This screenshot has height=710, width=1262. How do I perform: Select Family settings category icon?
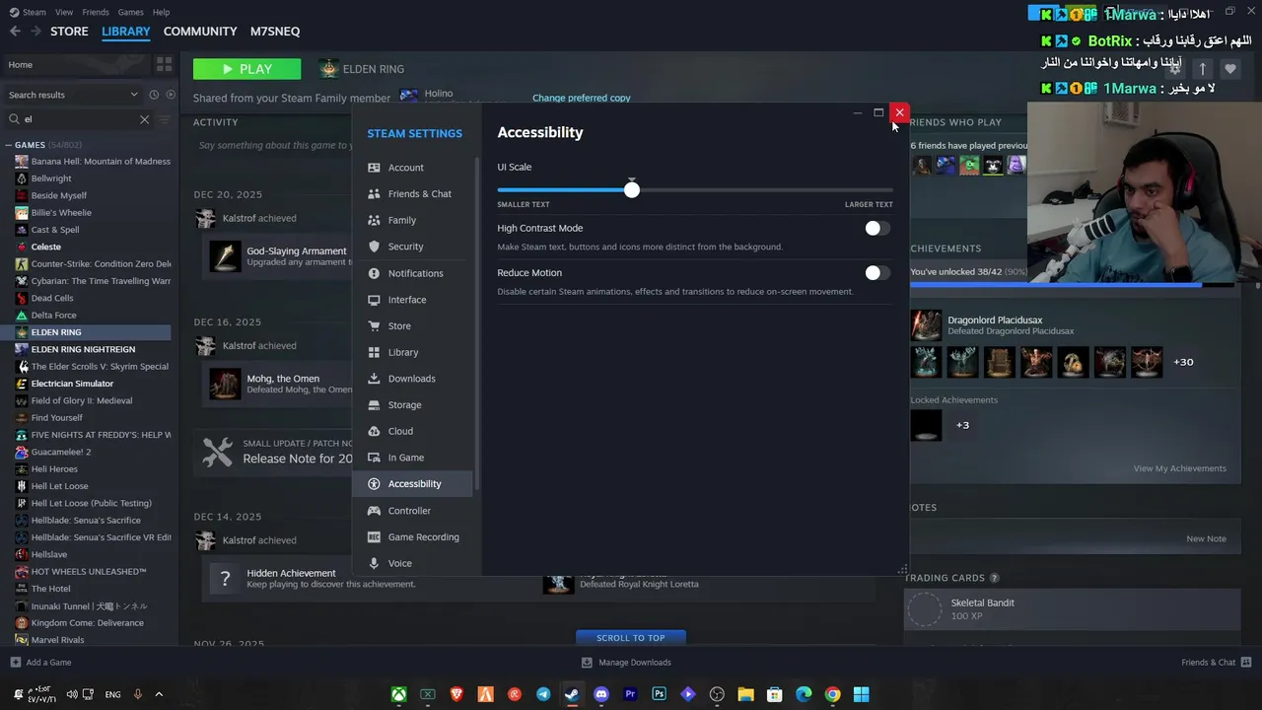[x=374, y=220]
